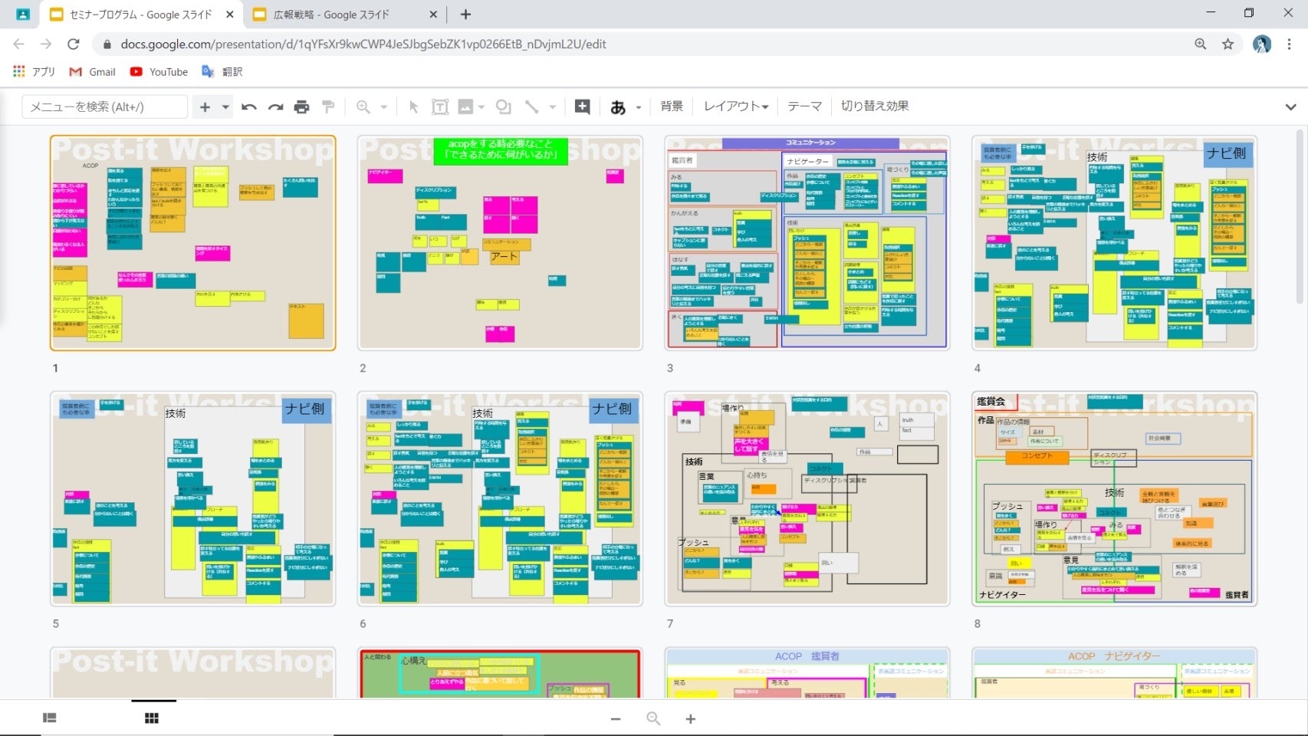Add a comment with the toolbar icon
Screen dimensions: 1308x736
583,107
